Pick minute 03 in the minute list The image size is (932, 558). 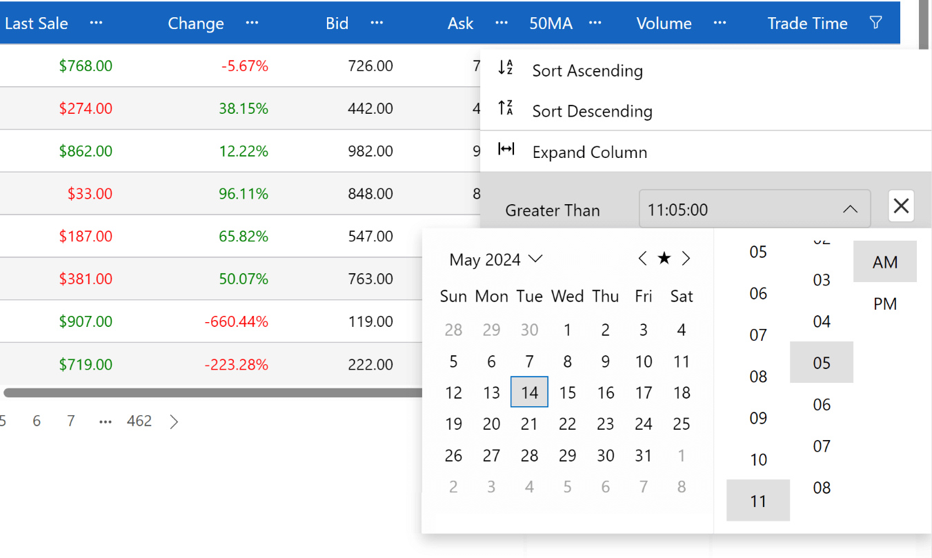(x=822, y=279)
